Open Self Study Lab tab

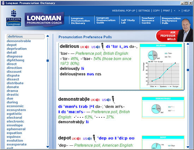coord(128,21)
